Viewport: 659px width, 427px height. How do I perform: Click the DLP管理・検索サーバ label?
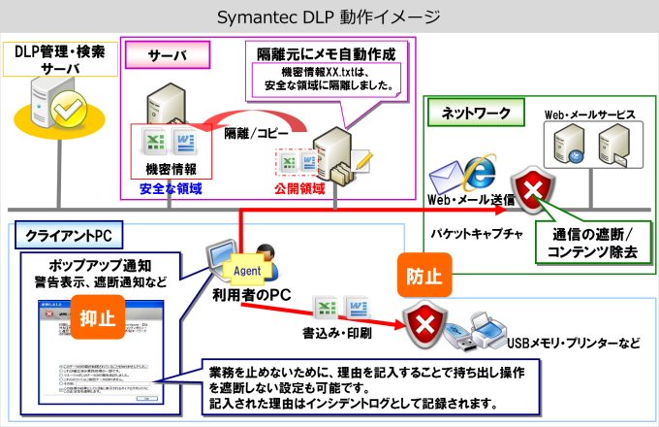60,59
